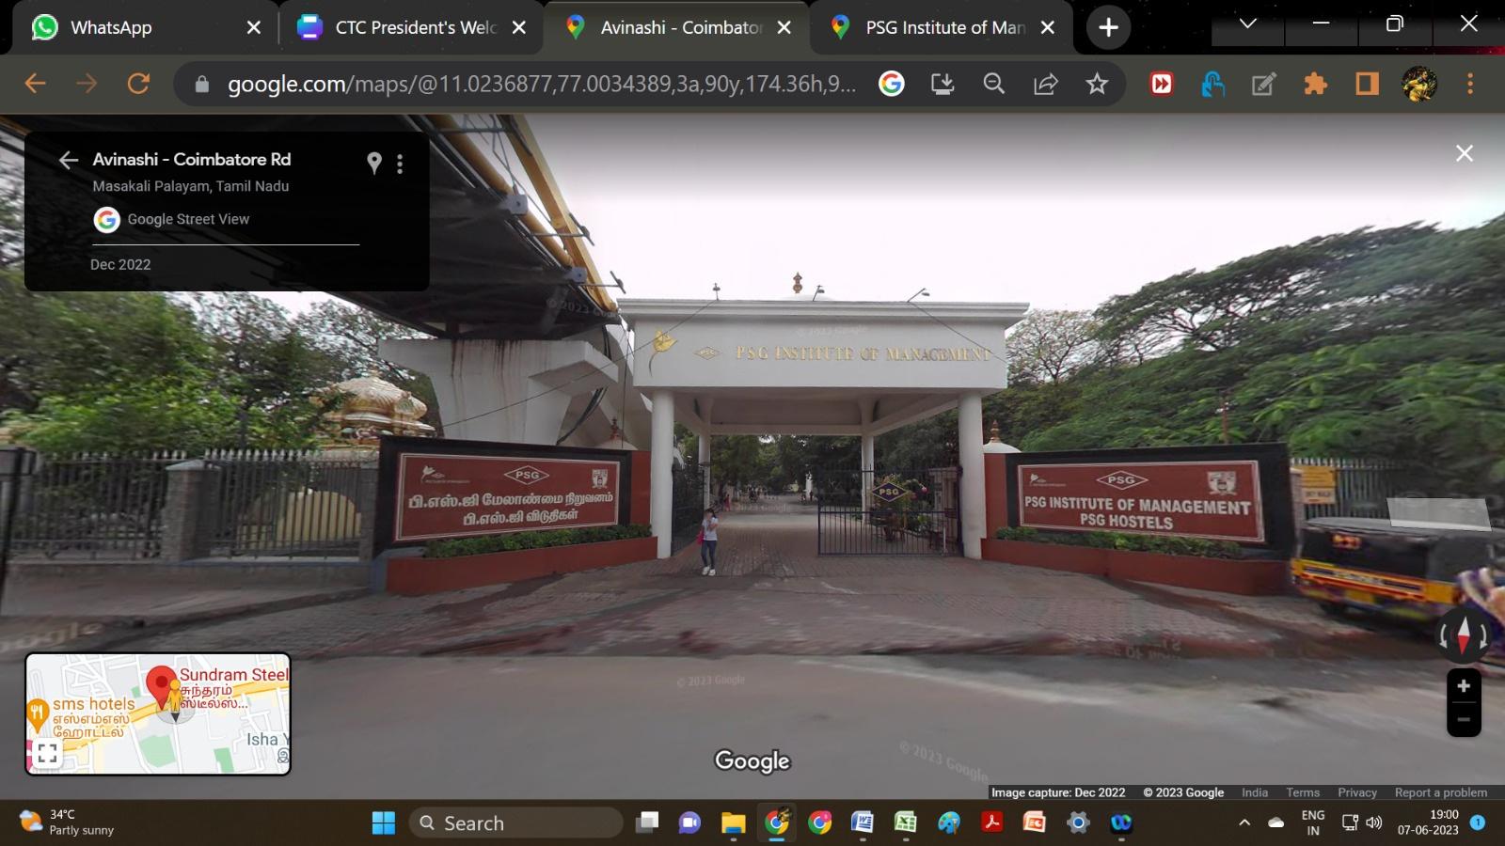View site information lock icon
Image resolution: width=1505 pixels, height=846 pixels.
(x=201, y=85)
